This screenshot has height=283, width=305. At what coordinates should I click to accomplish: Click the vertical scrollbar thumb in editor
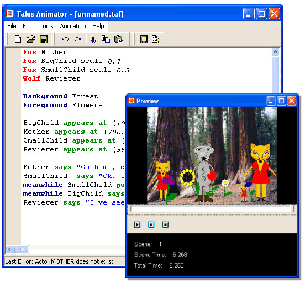pyautogui.click(x=275, y=75)
